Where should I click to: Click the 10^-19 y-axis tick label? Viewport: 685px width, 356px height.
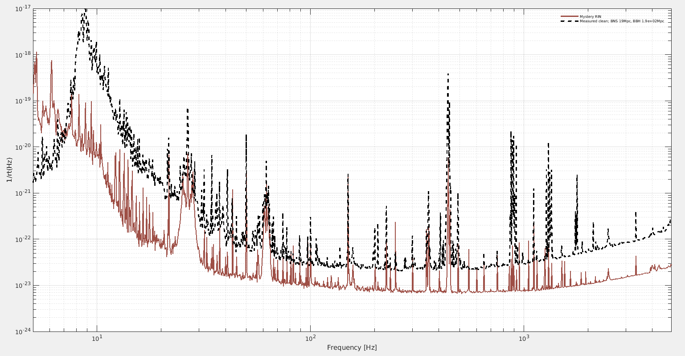click(22, 101)
